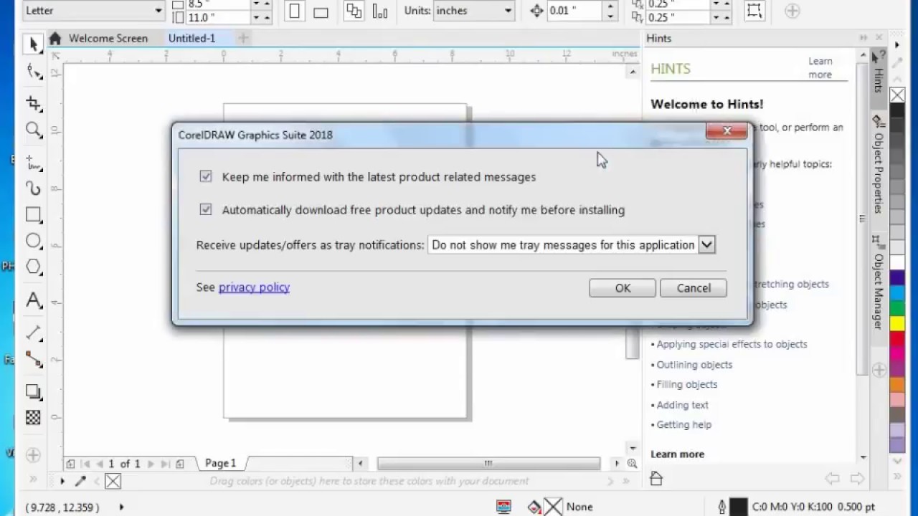Select the Connector tool
Screen dimensions: 918x516
(x=33, y=359)
